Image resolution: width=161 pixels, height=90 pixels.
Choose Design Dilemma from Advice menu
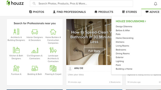(x=124, y=26)
